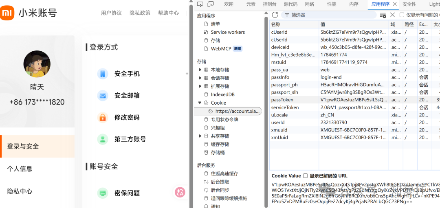Screen dimensions: 440x208
Task: Switch to the 元素 DevTools tab
Action: coord(251,4)
